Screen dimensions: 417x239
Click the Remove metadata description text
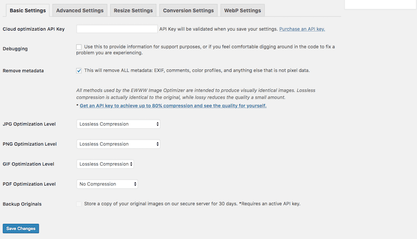coord(197,71)
